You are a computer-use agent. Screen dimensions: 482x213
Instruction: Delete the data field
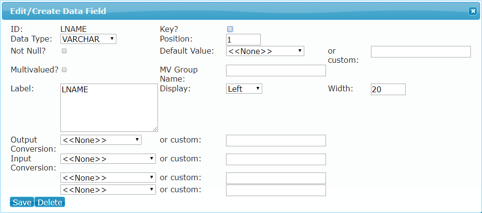50,202
